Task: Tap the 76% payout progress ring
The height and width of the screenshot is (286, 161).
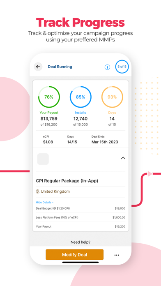Action: click(49, 97)
